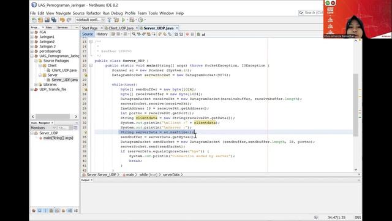Click the editor Find Selection magnifier icon
392x221 pixels.
click(x=134, y=34)
